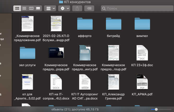Select the КП 23+2ф.doc file icon
Image resolution: width=174 pixels, height=112 pixels.
(x=142, y=53)
